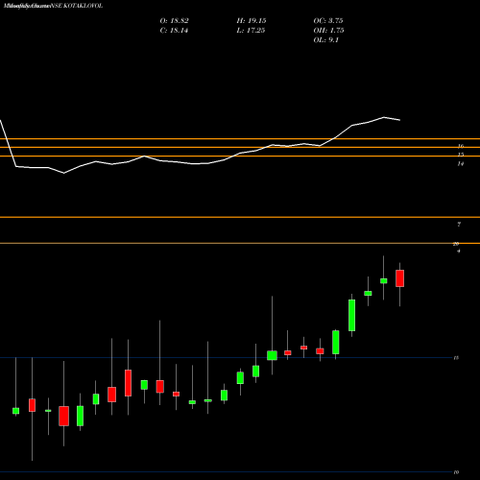
Task: Select the open value O: 18.82
Action: (175, 21)
